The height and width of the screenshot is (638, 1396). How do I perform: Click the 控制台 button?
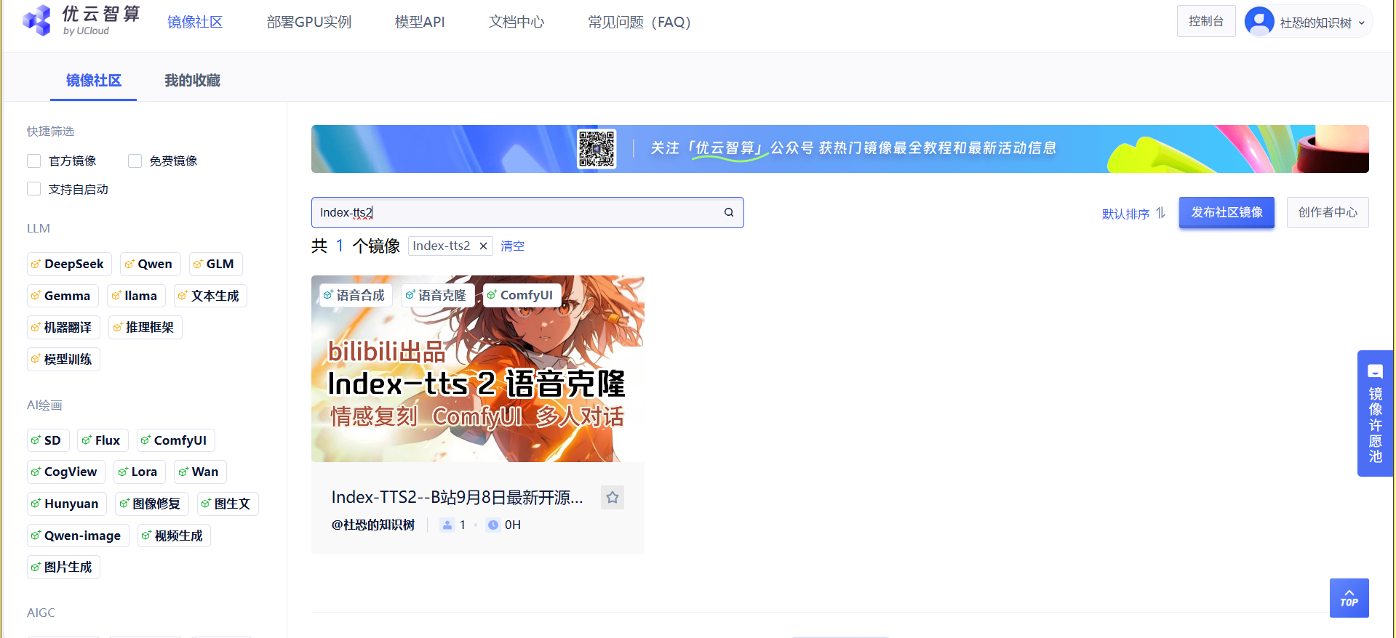(x=1206, y=21)
